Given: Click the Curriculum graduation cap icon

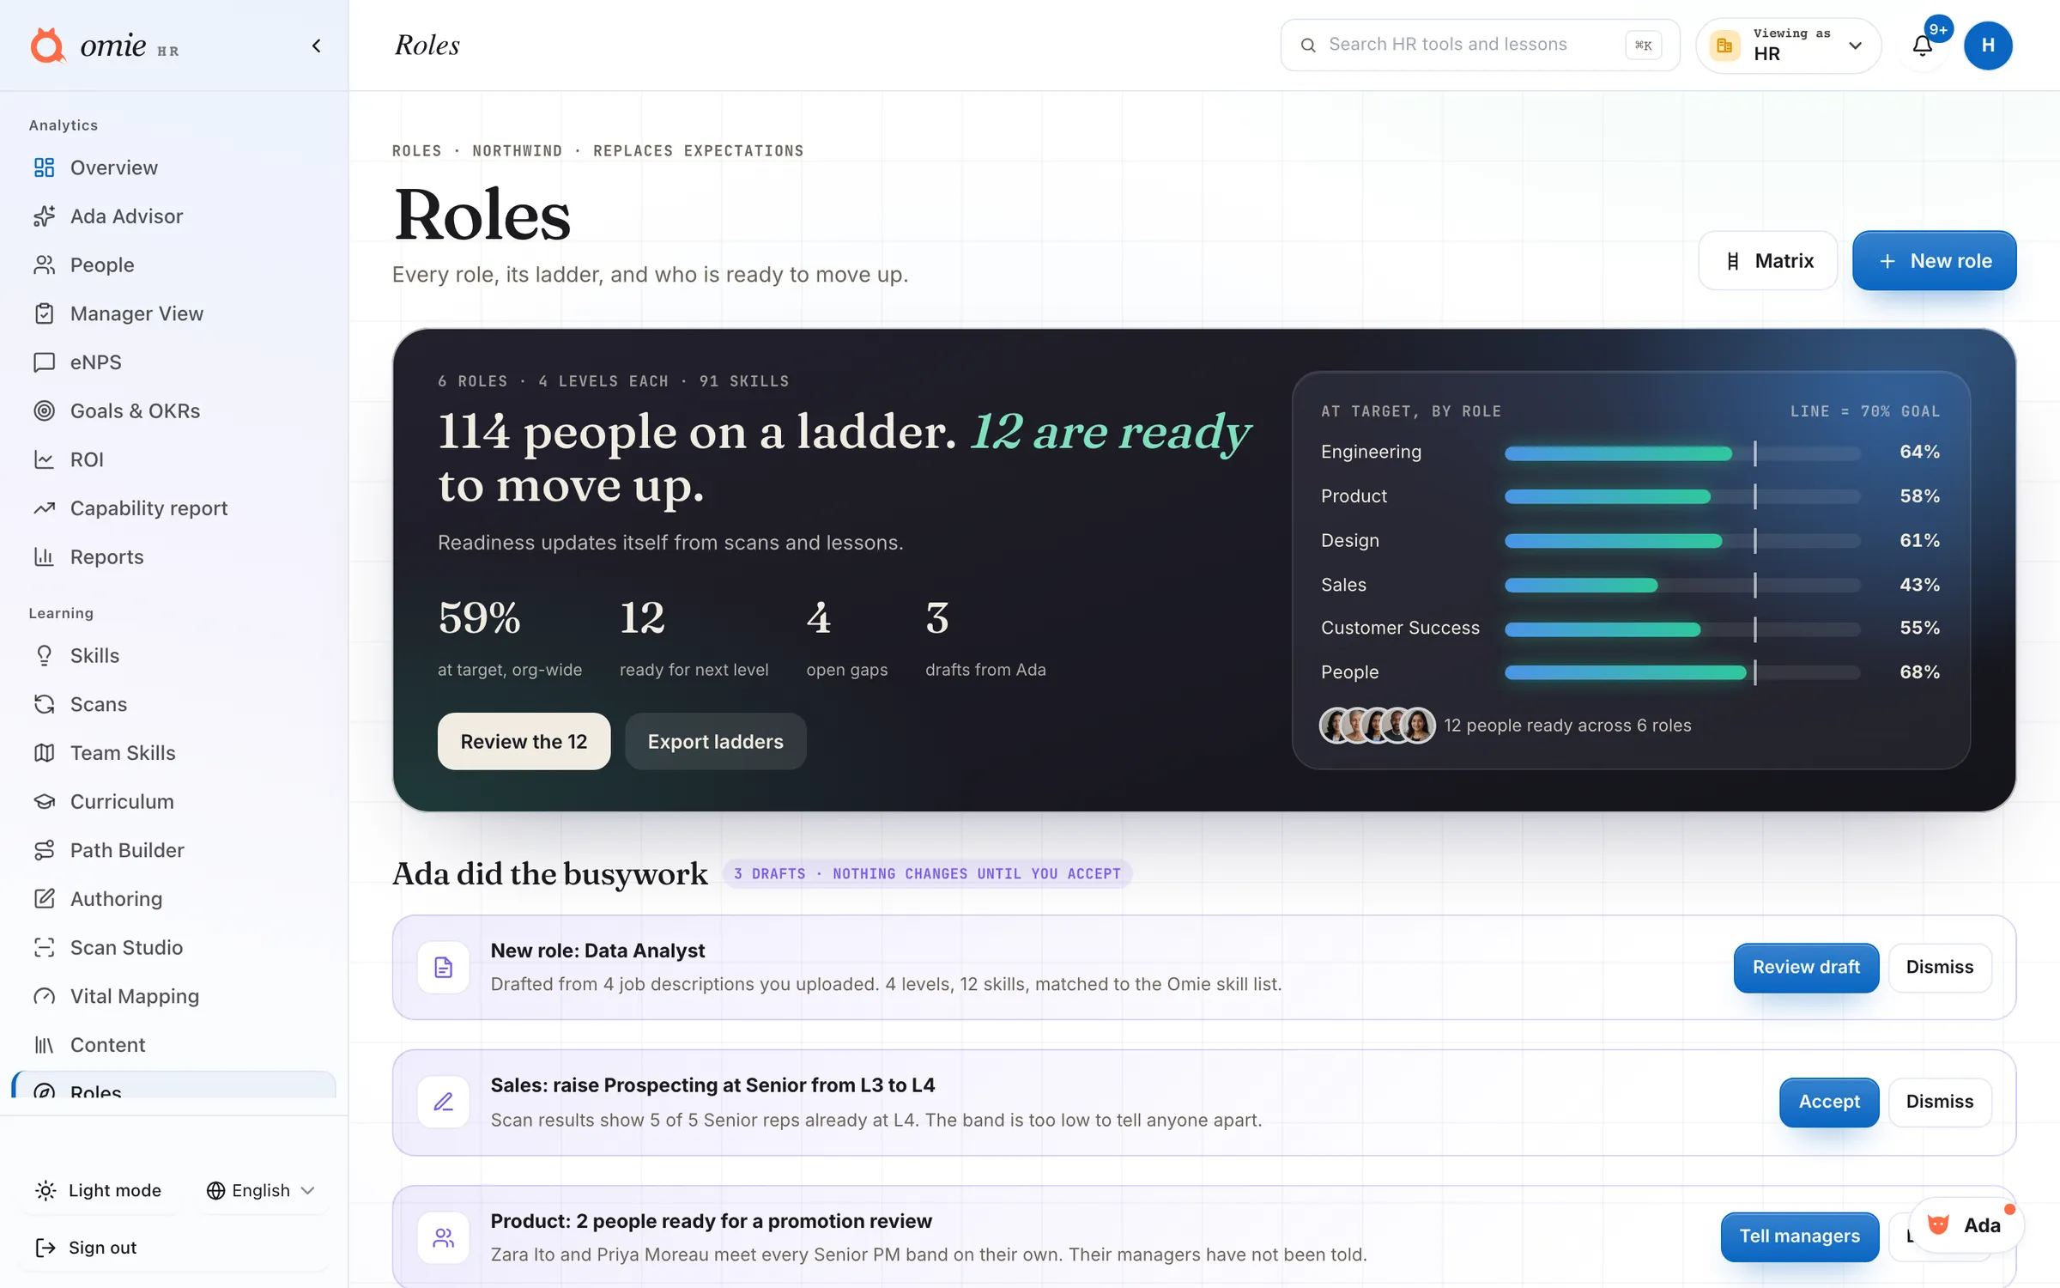Looking at the screenshot, I should click(x=44, y=801).
